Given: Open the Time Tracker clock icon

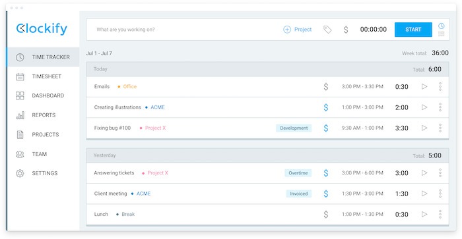Looking at the screenshot, I should point(20,57).
